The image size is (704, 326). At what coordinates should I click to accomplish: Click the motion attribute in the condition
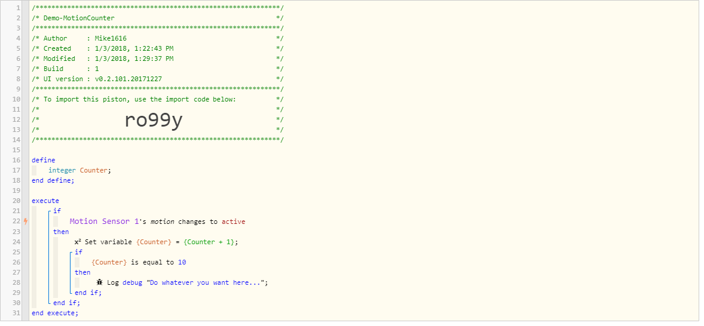tap(162, 222)
